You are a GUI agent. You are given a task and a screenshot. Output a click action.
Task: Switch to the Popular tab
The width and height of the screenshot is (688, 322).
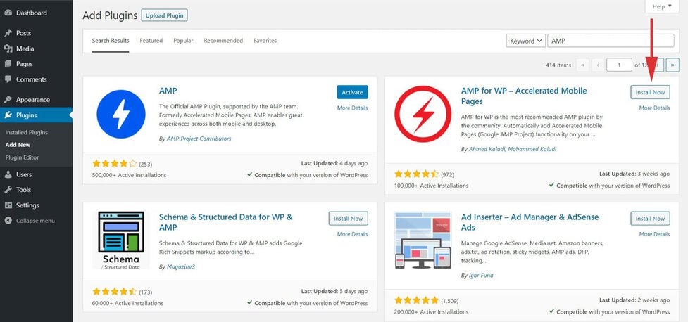click(183, 41)
